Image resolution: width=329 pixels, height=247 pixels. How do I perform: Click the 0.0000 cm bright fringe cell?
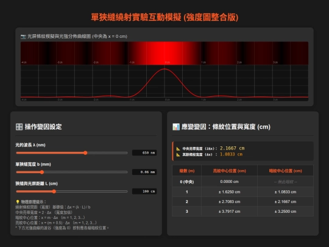click(x=229, y=182)
